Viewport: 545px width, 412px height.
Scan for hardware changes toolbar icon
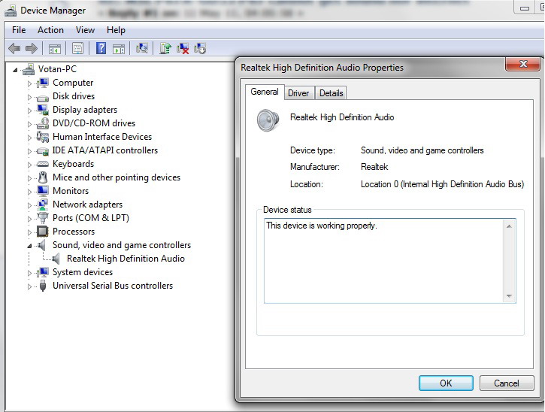point(142,48)
